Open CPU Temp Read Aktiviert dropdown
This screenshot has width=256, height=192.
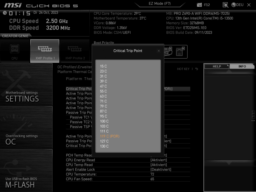(x=158, y=165)
